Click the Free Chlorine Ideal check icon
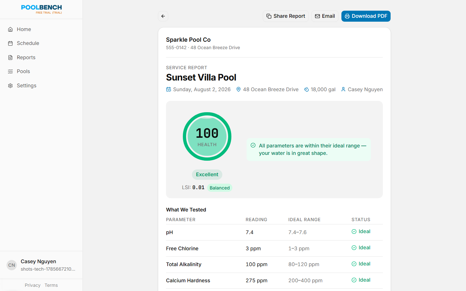The height and width of the screenshot is (291, 466). coord(354,248)
